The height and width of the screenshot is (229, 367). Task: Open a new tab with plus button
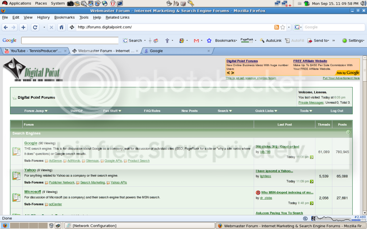click(x=23, y=27)
